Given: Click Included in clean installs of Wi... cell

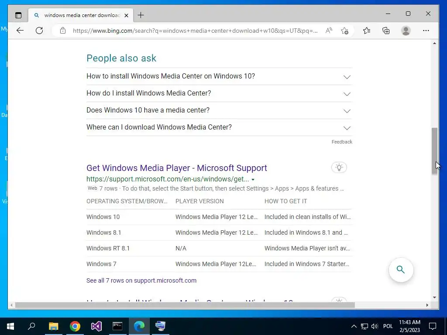Looking at the screenshot, I should tap(308, 217).
